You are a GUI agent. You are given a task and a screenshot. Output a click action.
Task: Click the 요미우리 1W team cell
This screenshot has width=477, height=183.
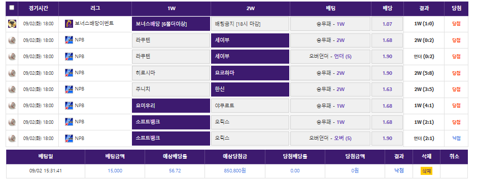(171, 106)
